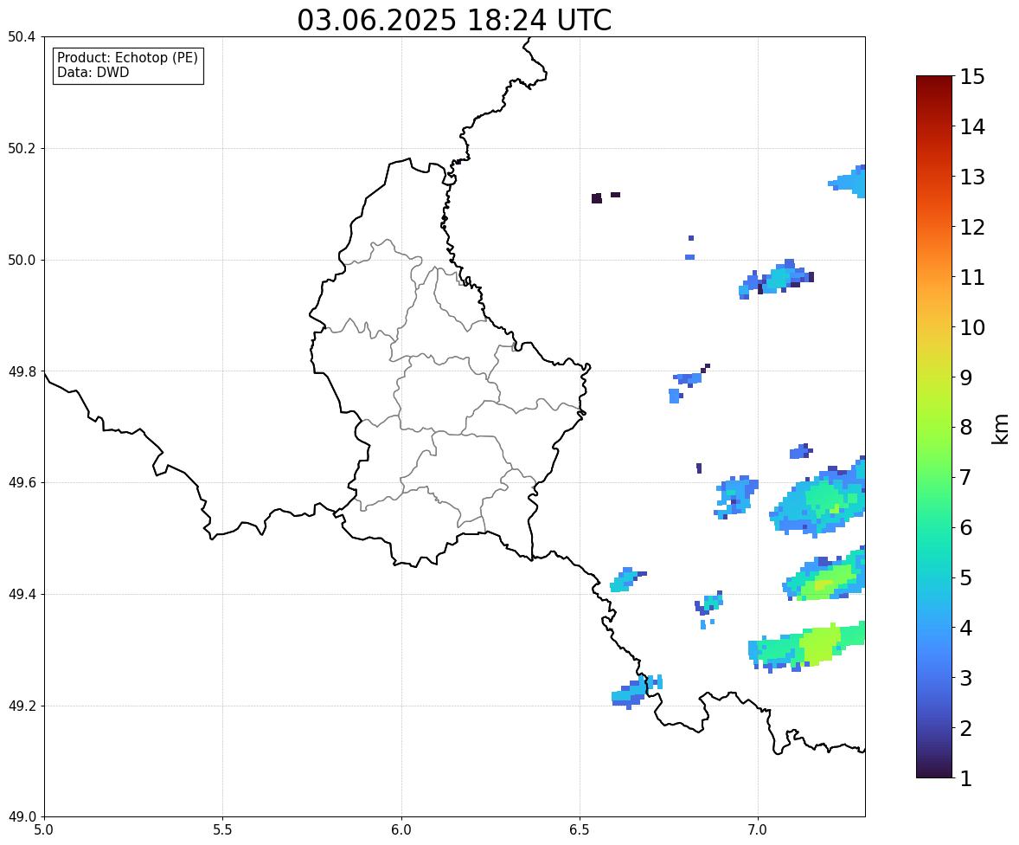Screen dimensions: 1019x845
Task: Click the title '03.06.2025 18:24 UTC'
Action: pos(454,20)
